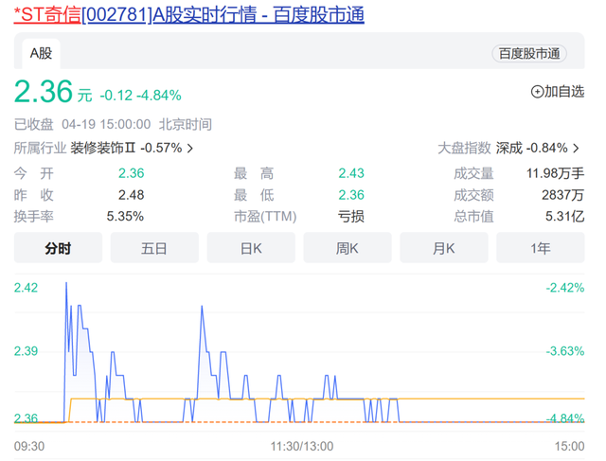
Task: Click the 今开 value 2.36
Action: tap(132, 173)
